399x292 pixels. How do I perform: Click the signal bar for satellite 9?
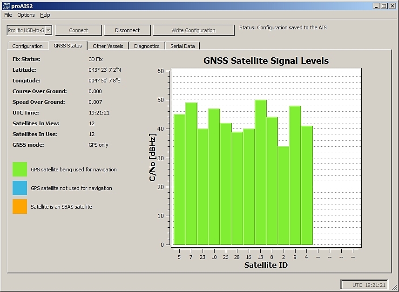click(x=295, y=175)
